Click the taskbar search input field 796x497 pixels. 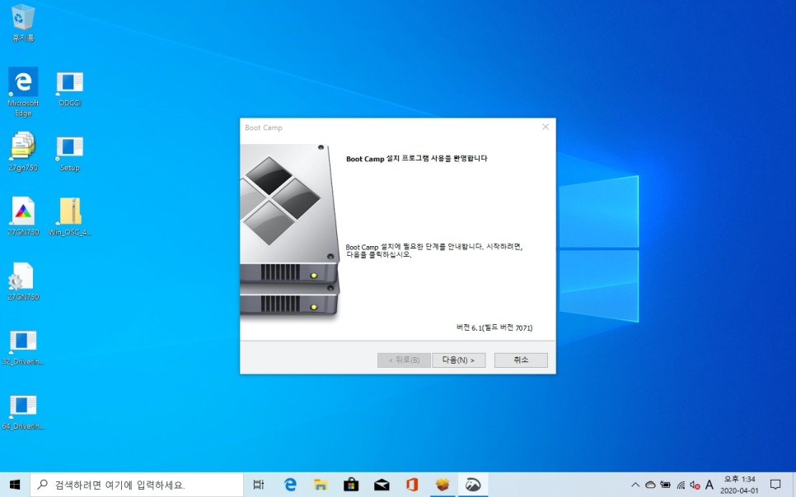coord(137,485)
